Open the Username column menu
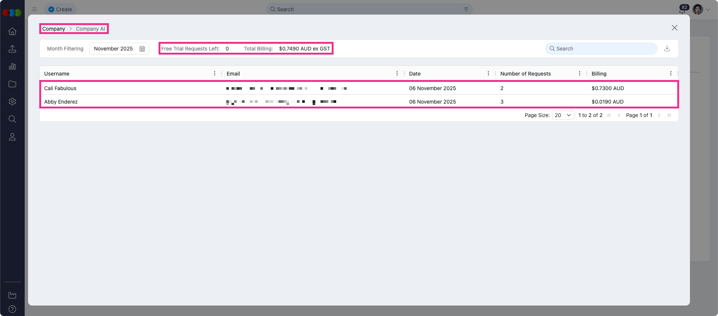The image size is (718, 316). tap(215, 74)
